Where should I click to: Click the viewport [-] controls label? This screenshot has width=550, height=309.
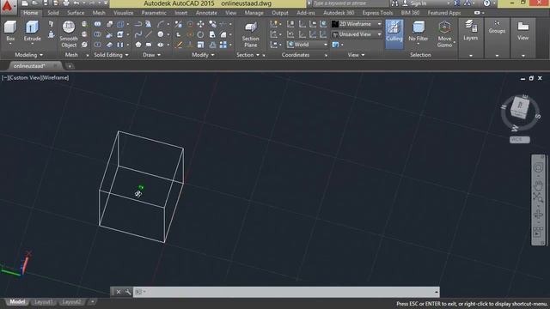click(x=5, y=78)
